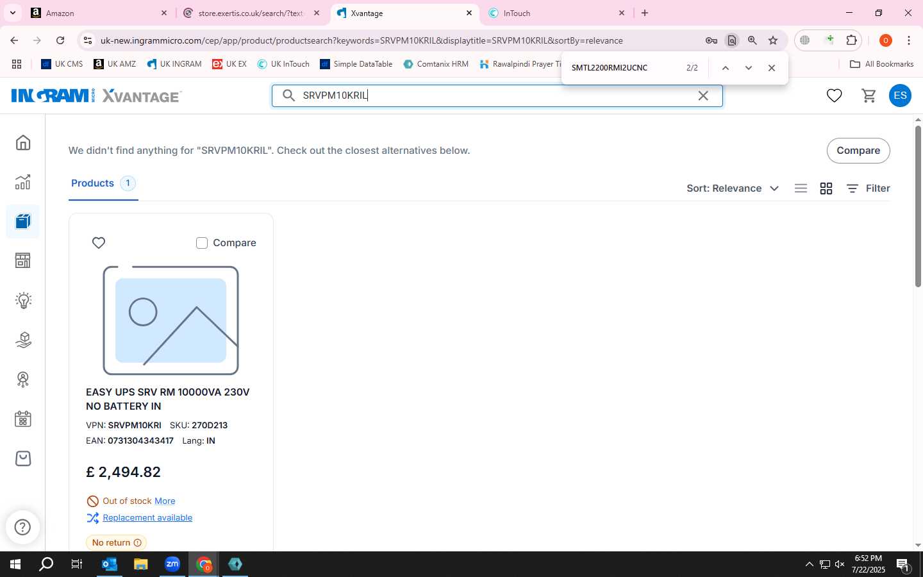The height and width of the screenshot is (577, 923).
Task: Open the UK INGRAM bookmark
Action: click(x=174, y=64)
